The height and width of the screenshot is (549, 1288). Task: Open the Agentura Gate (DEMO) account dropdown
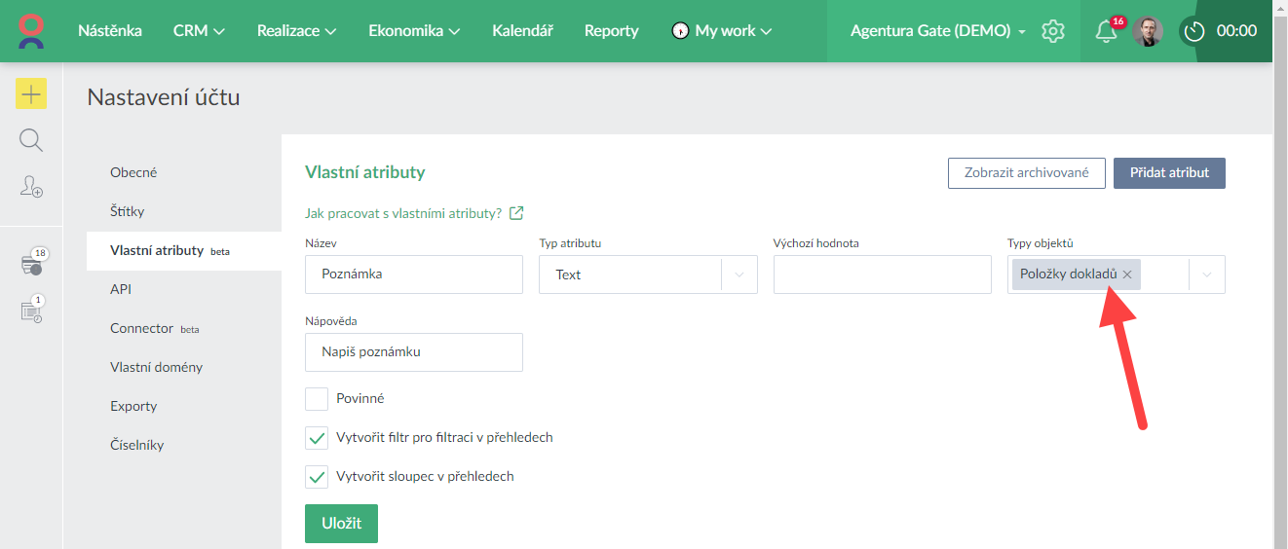[937, 31]
